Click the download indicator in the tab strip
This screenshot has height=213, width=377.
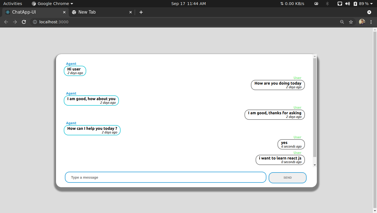pyautogui.click(x=369, y=12)
